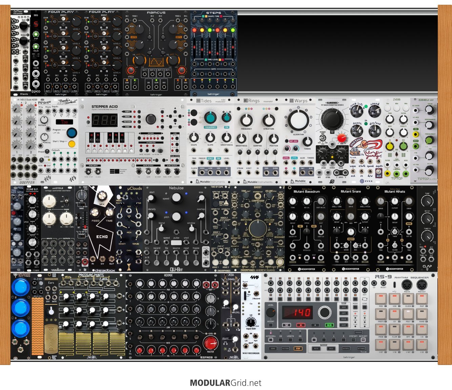This screenshot has width=452, height=390.
Task: Open SETTINGS on the RS-9
Action: coord(361,348)
